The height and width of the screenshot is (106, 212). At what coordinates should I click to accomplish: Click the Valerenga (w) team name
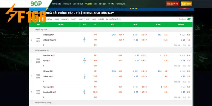[x=47, y=87]
